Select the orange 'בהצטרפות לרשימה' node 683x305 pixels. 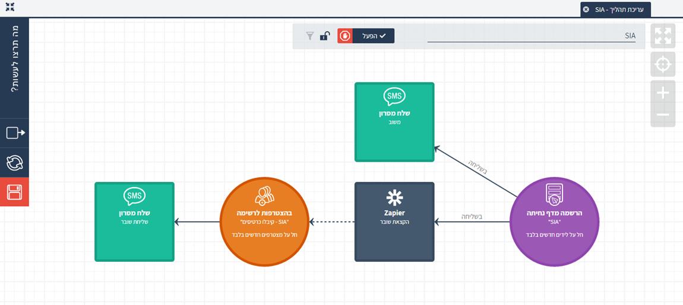264,221
